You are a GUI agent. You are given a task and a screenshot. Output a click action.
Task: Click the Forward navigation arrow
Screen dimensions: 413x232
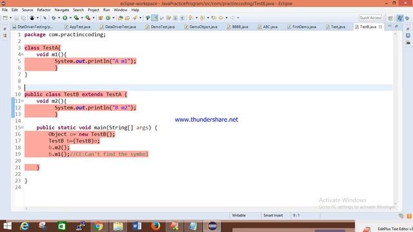click(232, 18)
